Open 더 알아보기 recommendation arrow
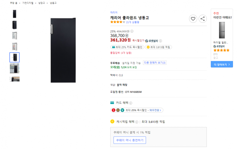The height and width of the screenshot is (149, 238). (x=222, y=64)
